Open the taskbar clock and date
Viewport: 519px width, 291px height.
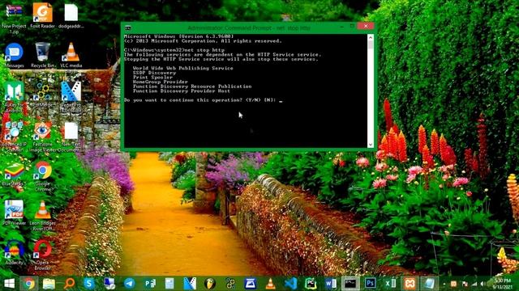(503, 284)
